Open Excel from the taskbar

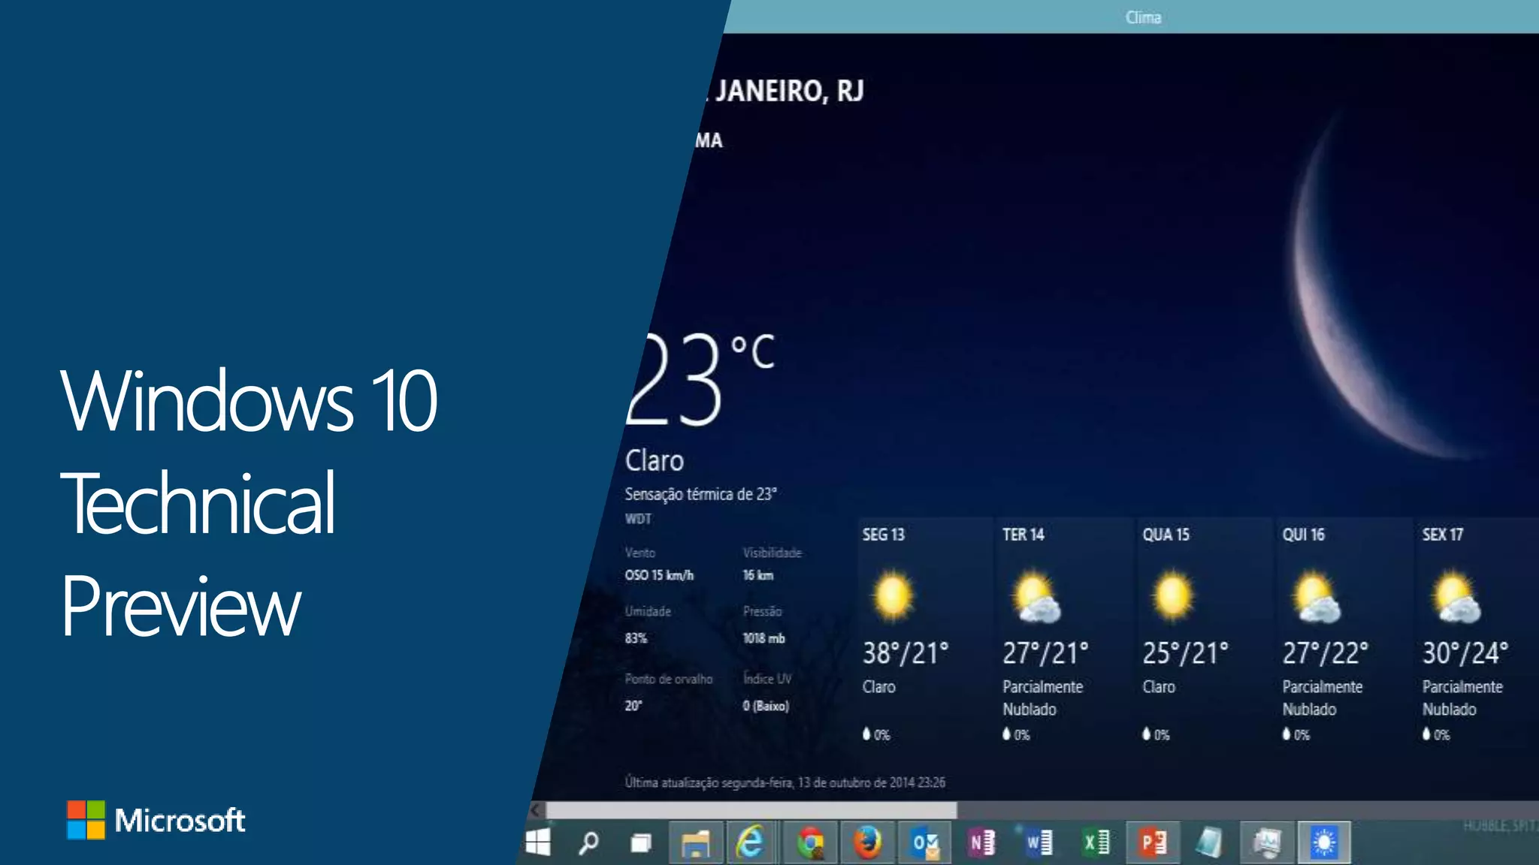(x=1096, y=842)
